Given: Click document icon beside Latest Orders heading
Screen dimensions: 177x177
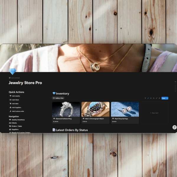Looking at the screenshot, I should point(54,130).
